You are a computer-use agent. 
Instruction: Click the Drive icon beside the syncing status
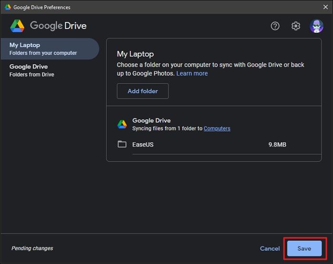tap(122, 125)
